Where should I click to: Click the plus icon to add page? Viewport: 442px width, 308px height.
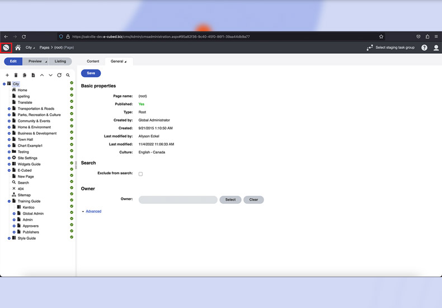(7, 75)
